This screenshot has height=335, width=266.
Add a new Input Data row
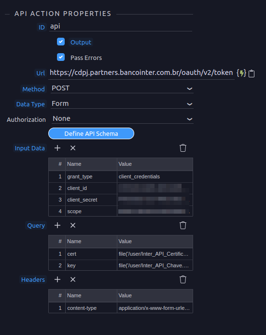57,148
